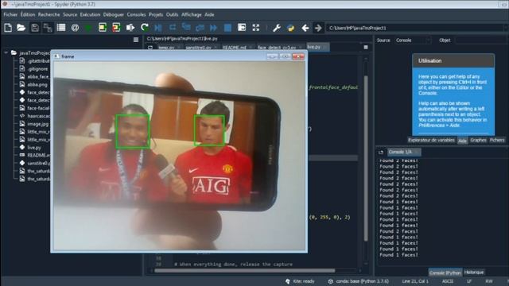
Task: Open the editor pane options menu
Action: pos(366,48)
